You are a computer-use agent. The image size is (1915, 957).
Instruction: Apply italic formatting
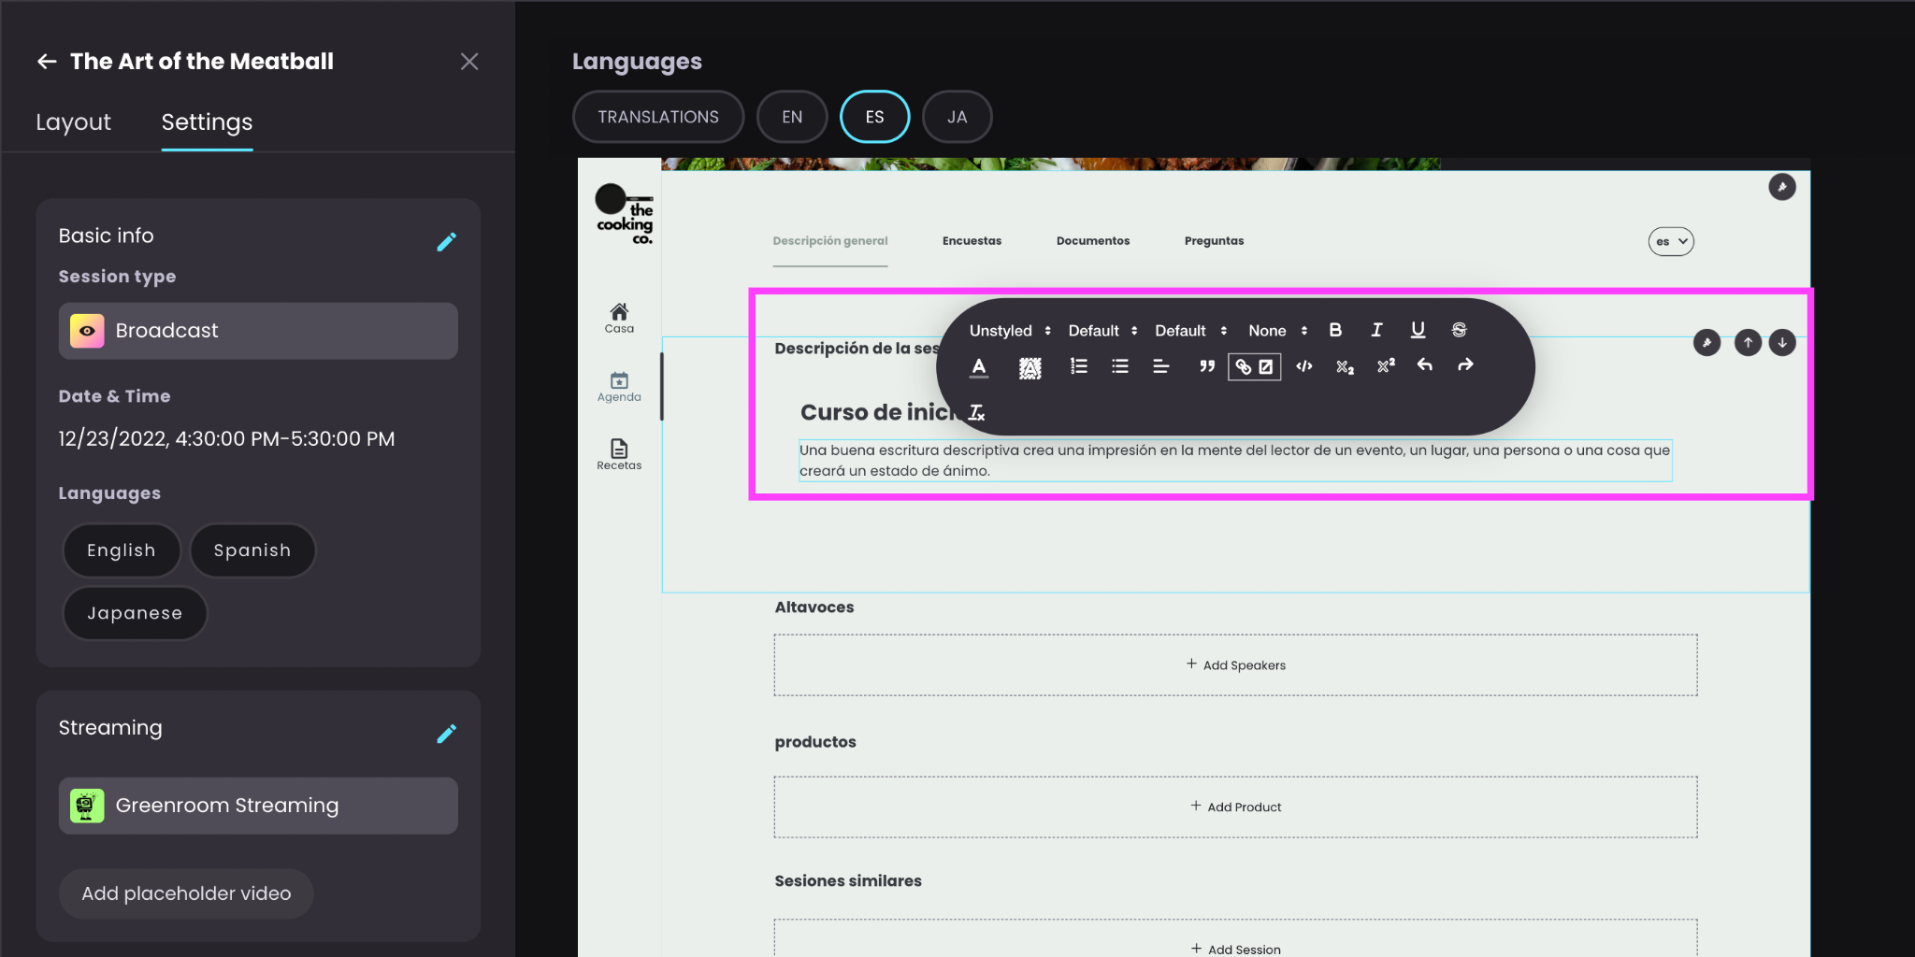(1376, 330)
